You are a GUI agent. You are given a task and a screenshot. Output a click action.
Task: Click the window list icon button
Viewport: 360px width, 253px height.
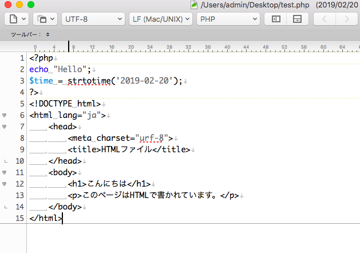pos(45,19)
